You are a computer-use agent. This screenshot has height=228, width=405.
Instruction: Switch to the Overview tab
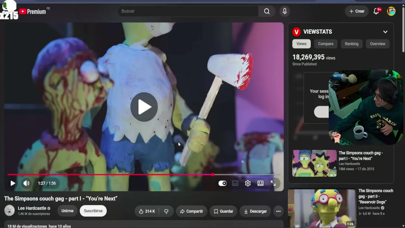tap(378, 44)
